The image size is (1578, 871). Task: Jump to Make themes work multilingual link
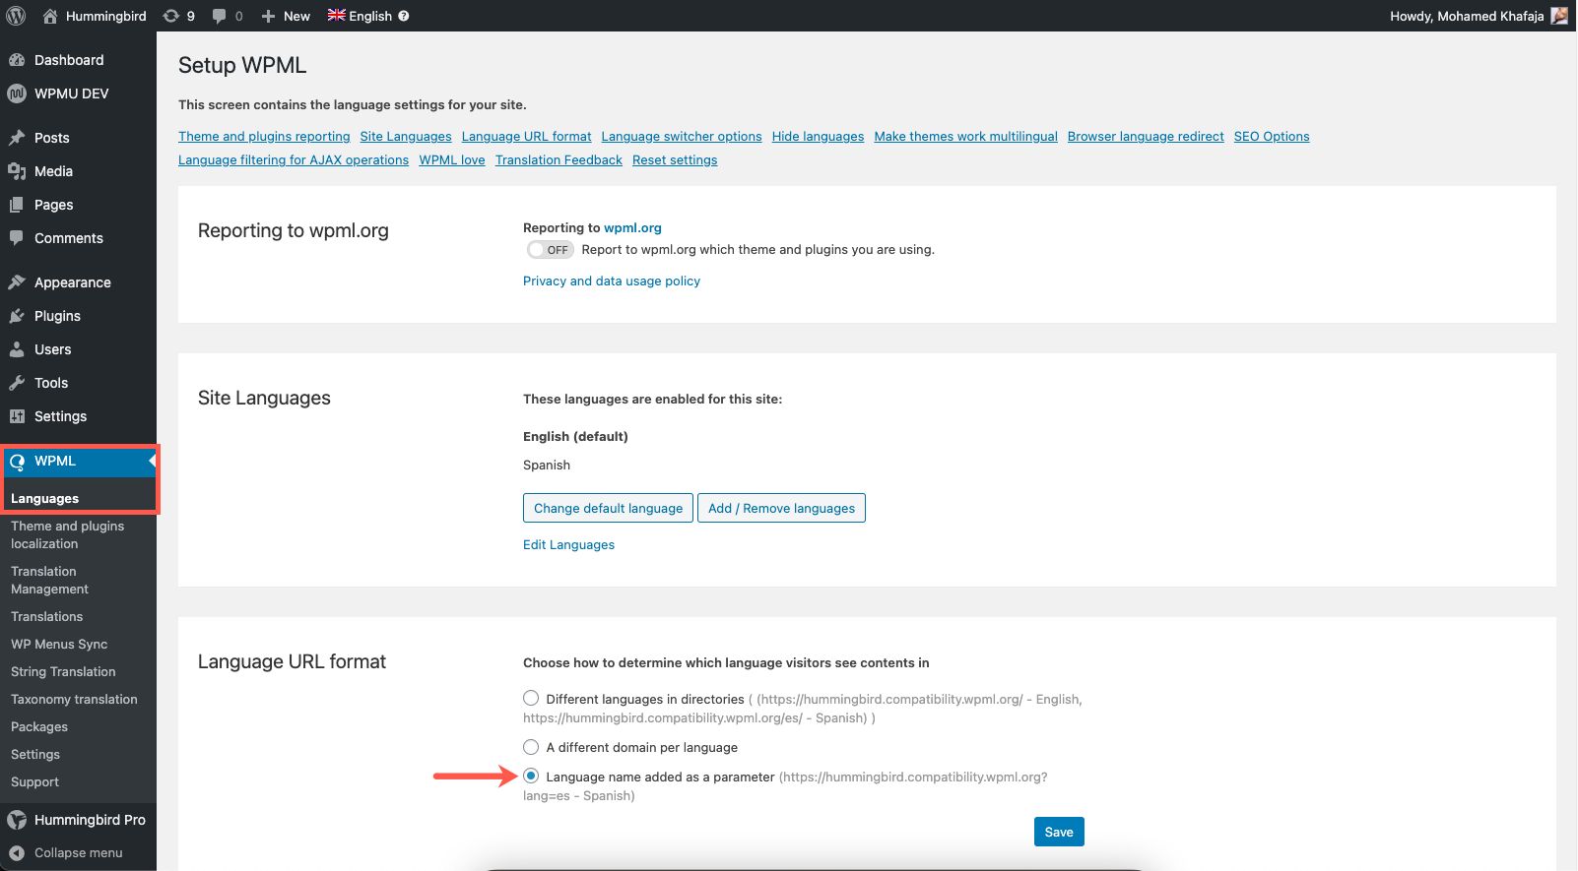[965, 137]
